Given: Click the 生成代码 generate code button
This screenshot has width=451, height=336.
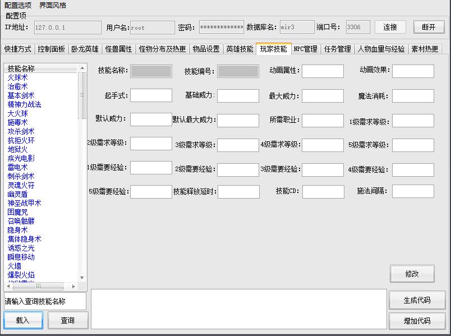Looking at the screenshot, I should pos(417,300).
